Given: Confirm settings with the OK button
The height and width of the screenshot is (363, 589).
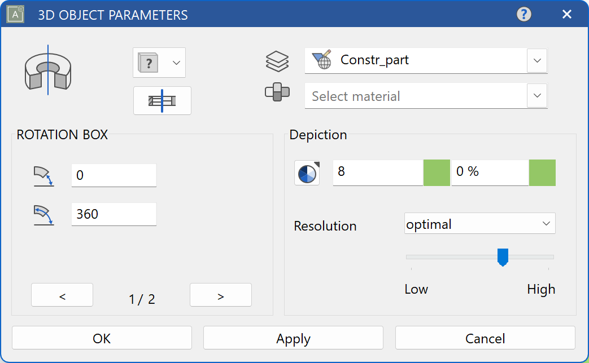Looking at the screenshot, I should coord(102,338).
